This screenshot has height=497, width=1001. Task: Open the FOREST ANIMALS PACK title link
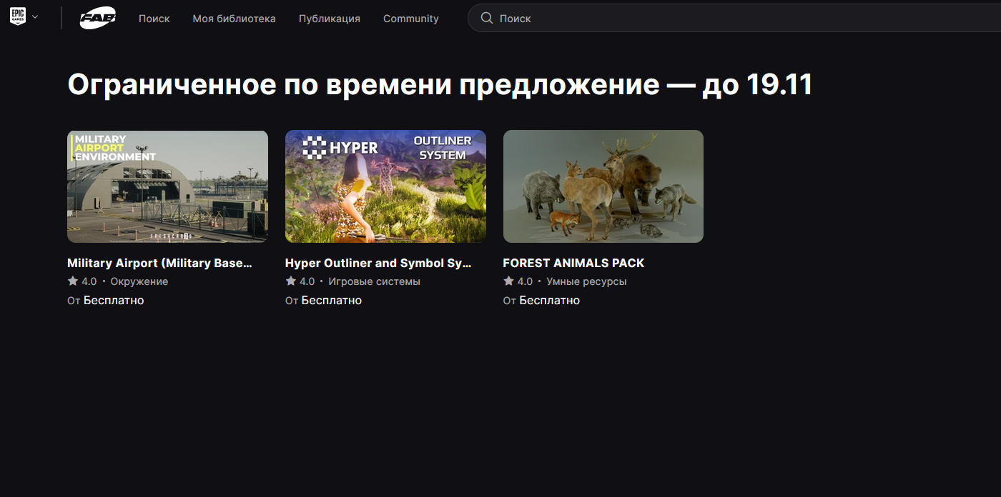(573, 263)
